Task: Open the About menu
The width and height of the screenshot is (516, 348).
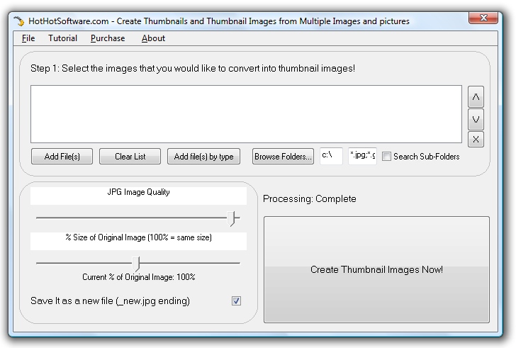Action: click(153, 38)
